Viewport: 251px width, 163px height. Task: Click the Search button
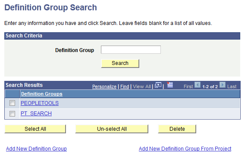pos(120,63)
